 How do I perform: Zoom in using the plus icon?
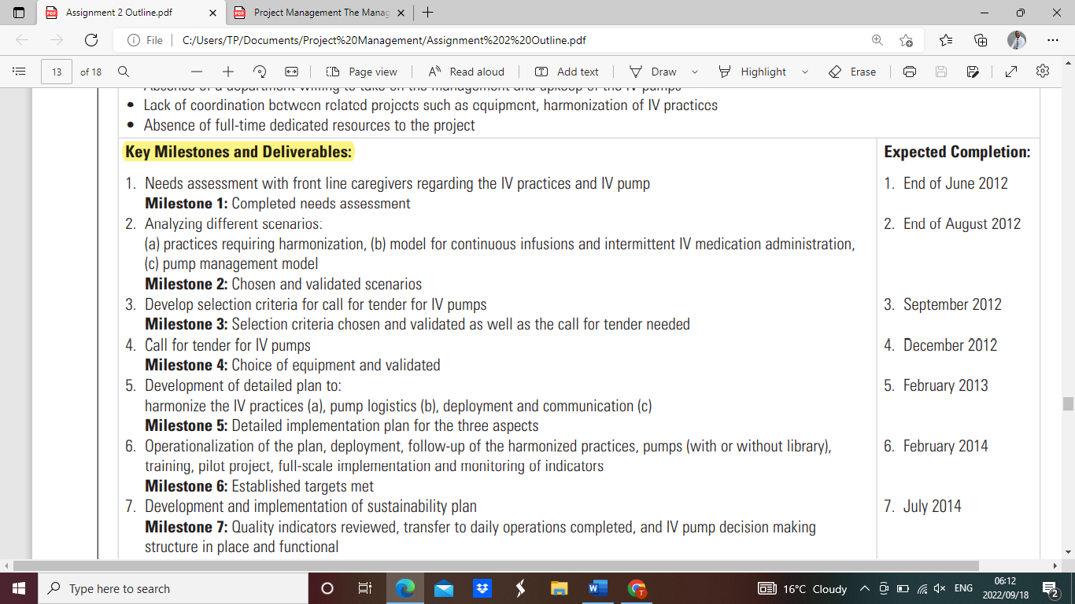(x=227, y=72)
